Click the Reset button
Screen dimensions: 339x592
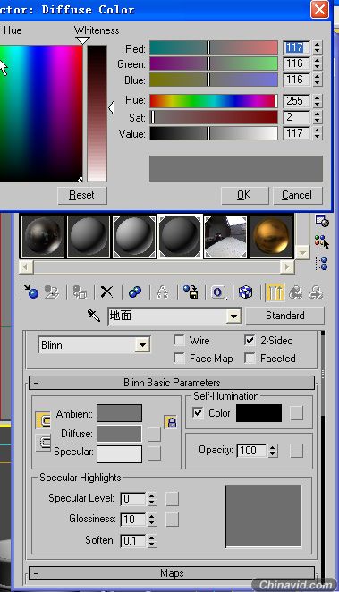tap(82, 195)
